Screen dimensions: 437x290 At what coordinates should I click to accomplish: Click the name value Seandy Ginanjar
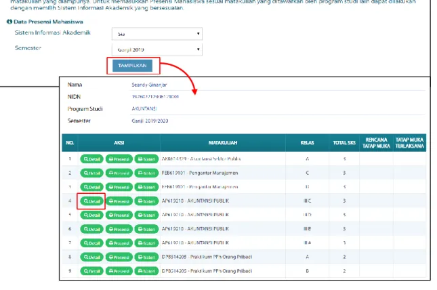pyautogui.click(x=149, y=85)
